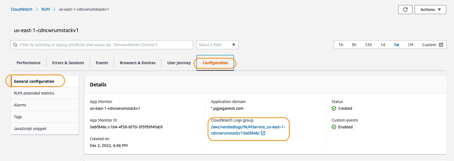This screenshot has height=161, width=454.
Task: Click the refresh icon button
Action: 405,10
